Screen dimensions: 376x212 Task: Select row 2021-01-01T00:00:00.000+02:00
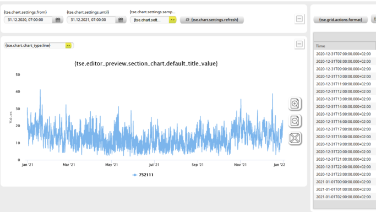(345, 182)
